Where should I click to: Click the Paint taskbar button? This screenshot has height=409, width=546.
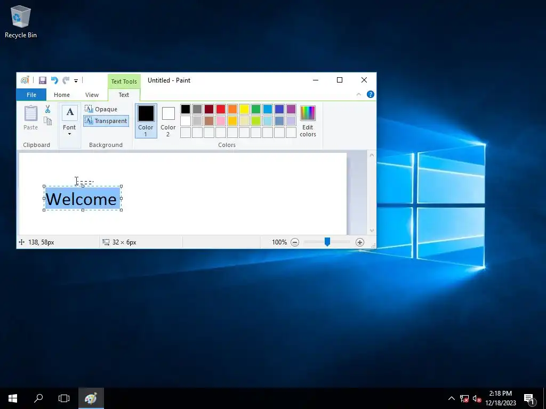pyautogui.click(x=91, y=398)
